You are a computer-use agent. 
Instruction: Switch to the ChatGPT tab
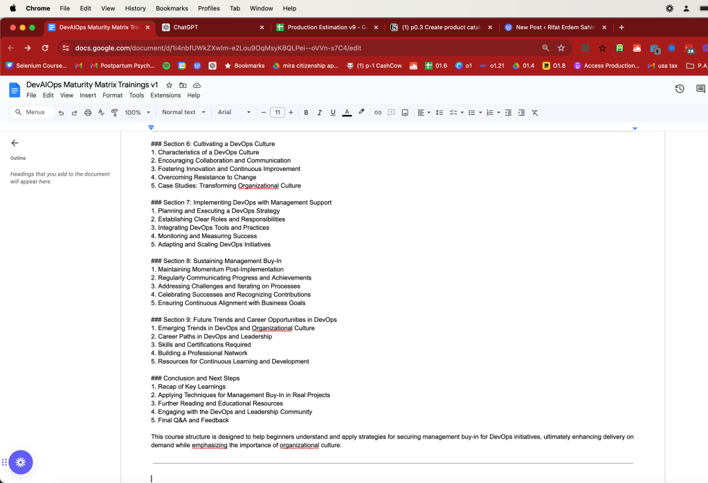point(213,28)
